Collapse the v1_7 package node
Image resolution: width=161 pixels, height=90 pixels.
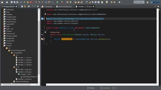coord(12,55)
